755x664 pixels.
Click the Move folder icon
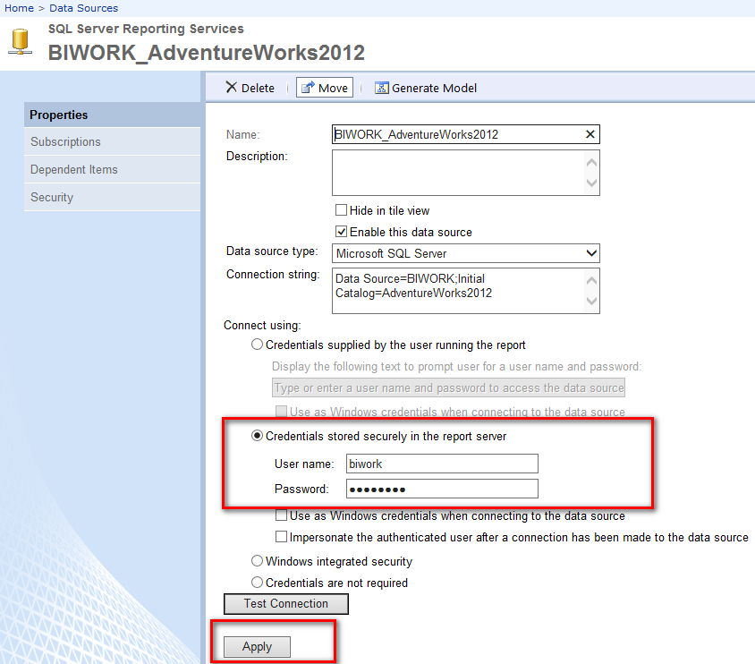click(308, 87)
